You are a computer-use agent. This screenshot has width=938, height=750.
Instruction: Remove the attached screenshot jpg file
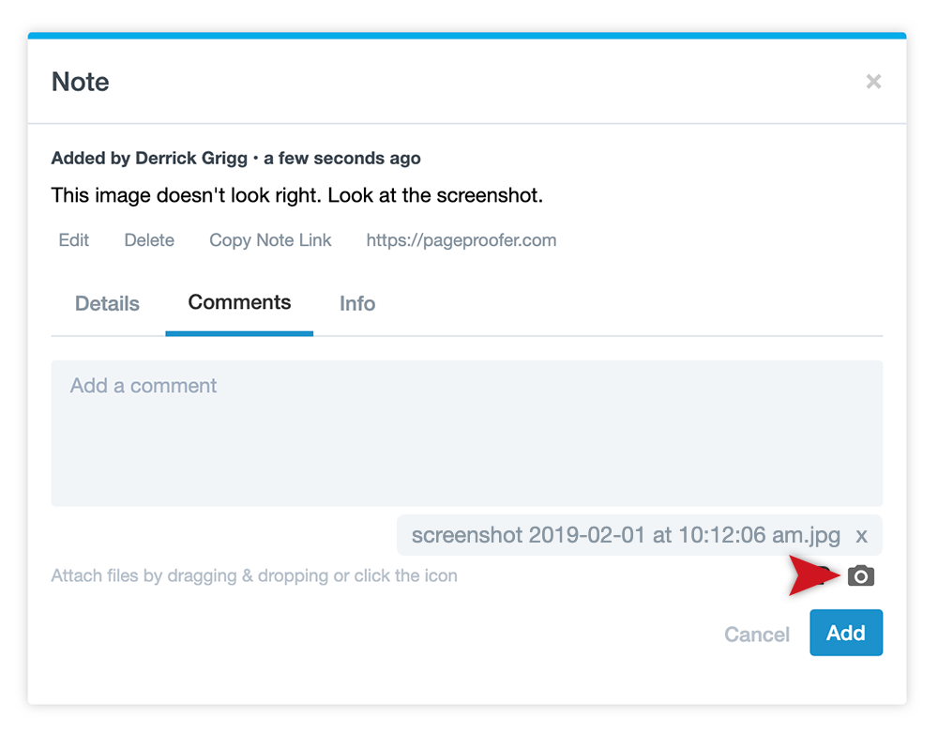[x=861, y=536]
